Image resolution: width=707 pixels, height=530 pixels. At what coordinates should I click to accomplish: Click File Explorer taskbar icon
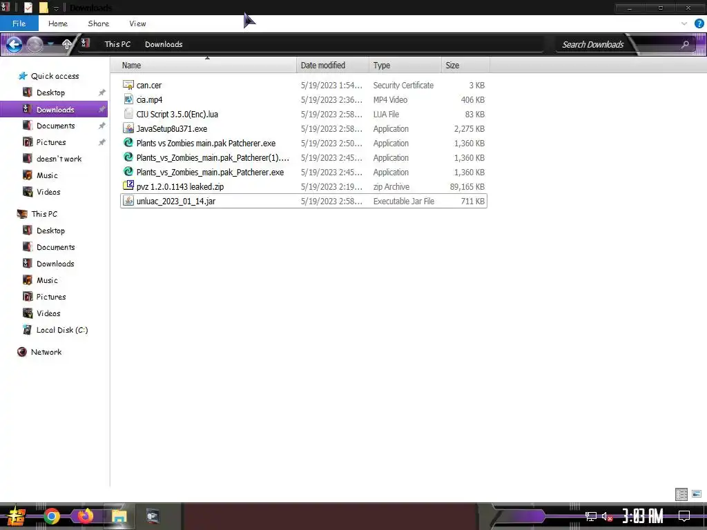119,516
